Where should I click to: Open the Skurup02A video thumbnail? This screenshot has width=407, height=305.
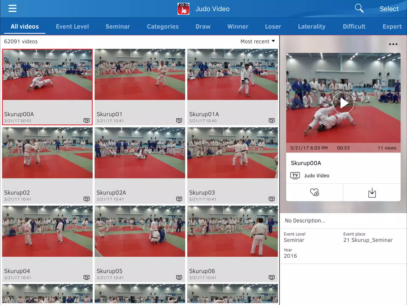140,153
